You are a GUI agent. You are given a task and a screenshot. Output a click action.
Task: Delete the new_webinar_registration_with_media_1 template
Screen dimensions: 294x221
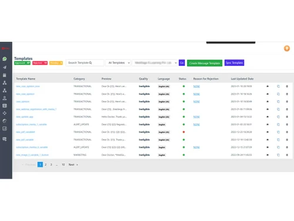click(x=287, y=109)
